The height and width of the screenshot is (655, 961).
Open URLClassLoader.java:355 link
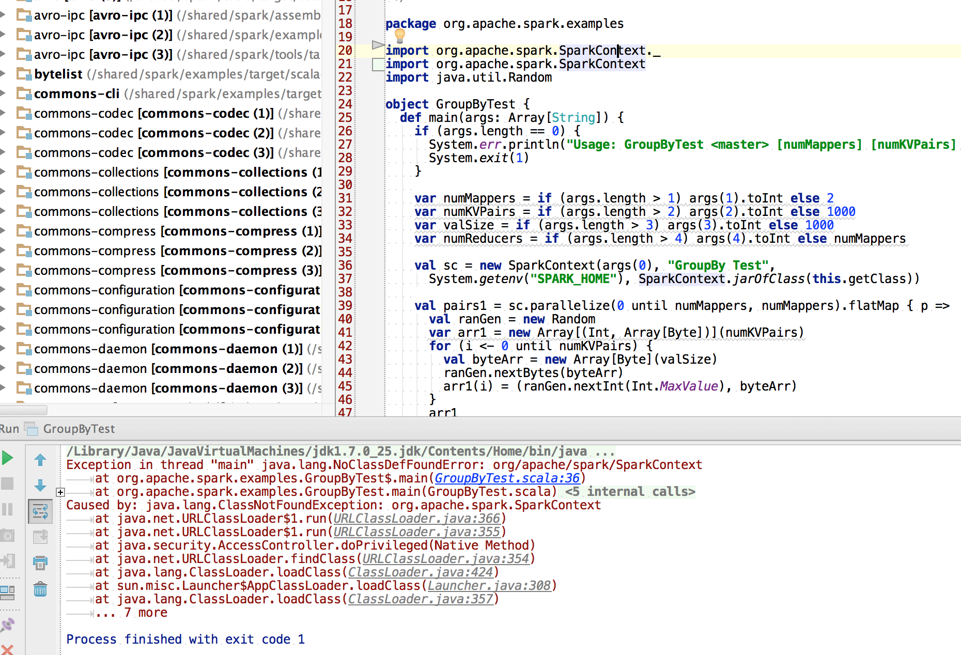[416, 532]
